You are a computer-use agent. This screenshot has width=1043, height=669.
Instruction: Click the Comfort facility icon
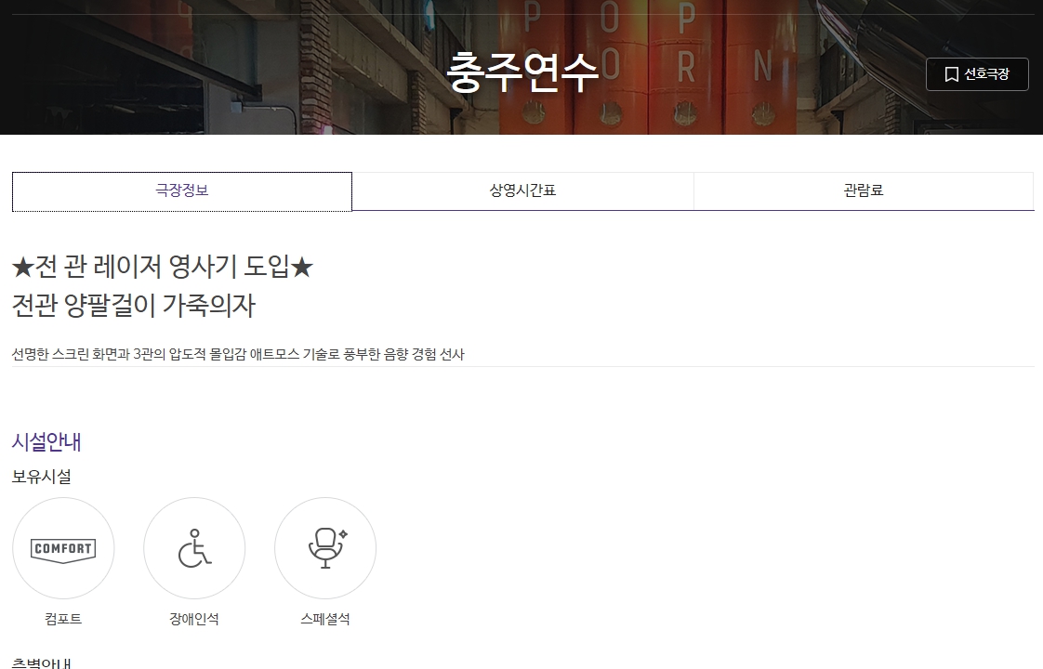pyautogui.click(x=63, y=548)
